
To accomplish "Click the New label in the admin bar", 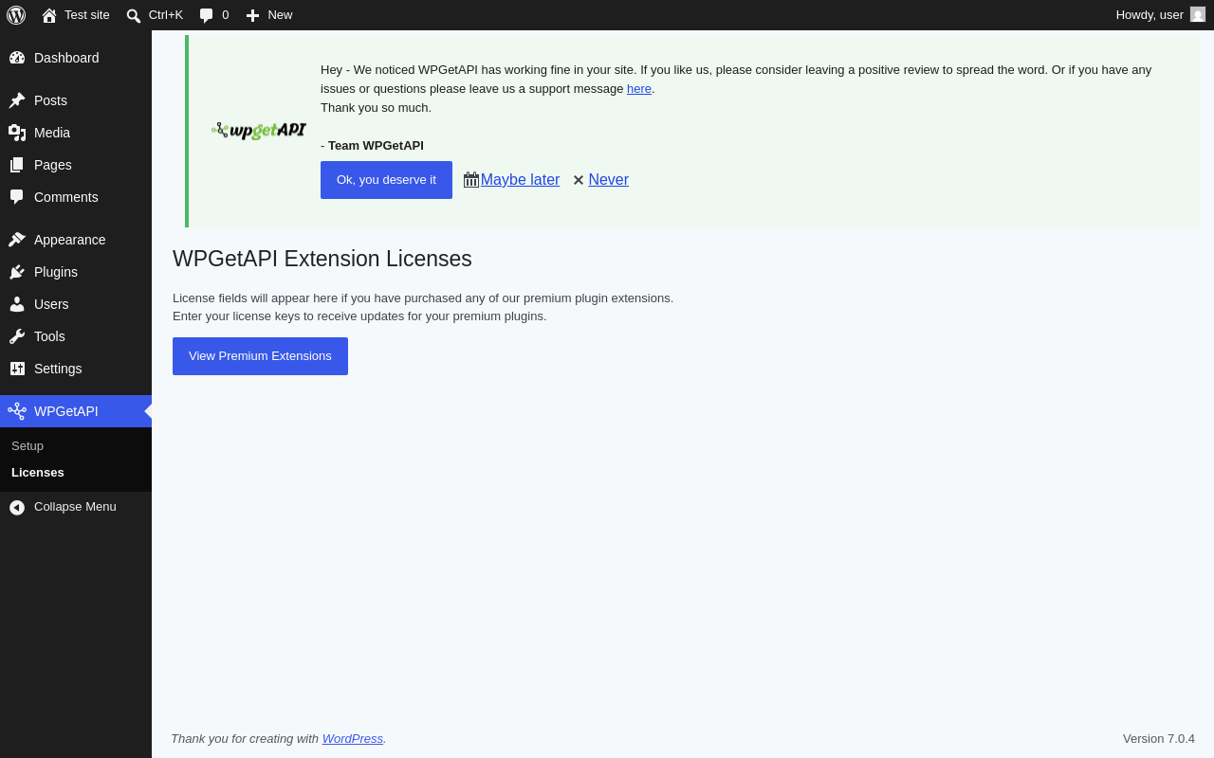I will (280, 15).
